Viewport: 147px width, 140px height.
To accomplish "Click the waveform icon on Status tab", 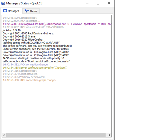I will 27,11.
